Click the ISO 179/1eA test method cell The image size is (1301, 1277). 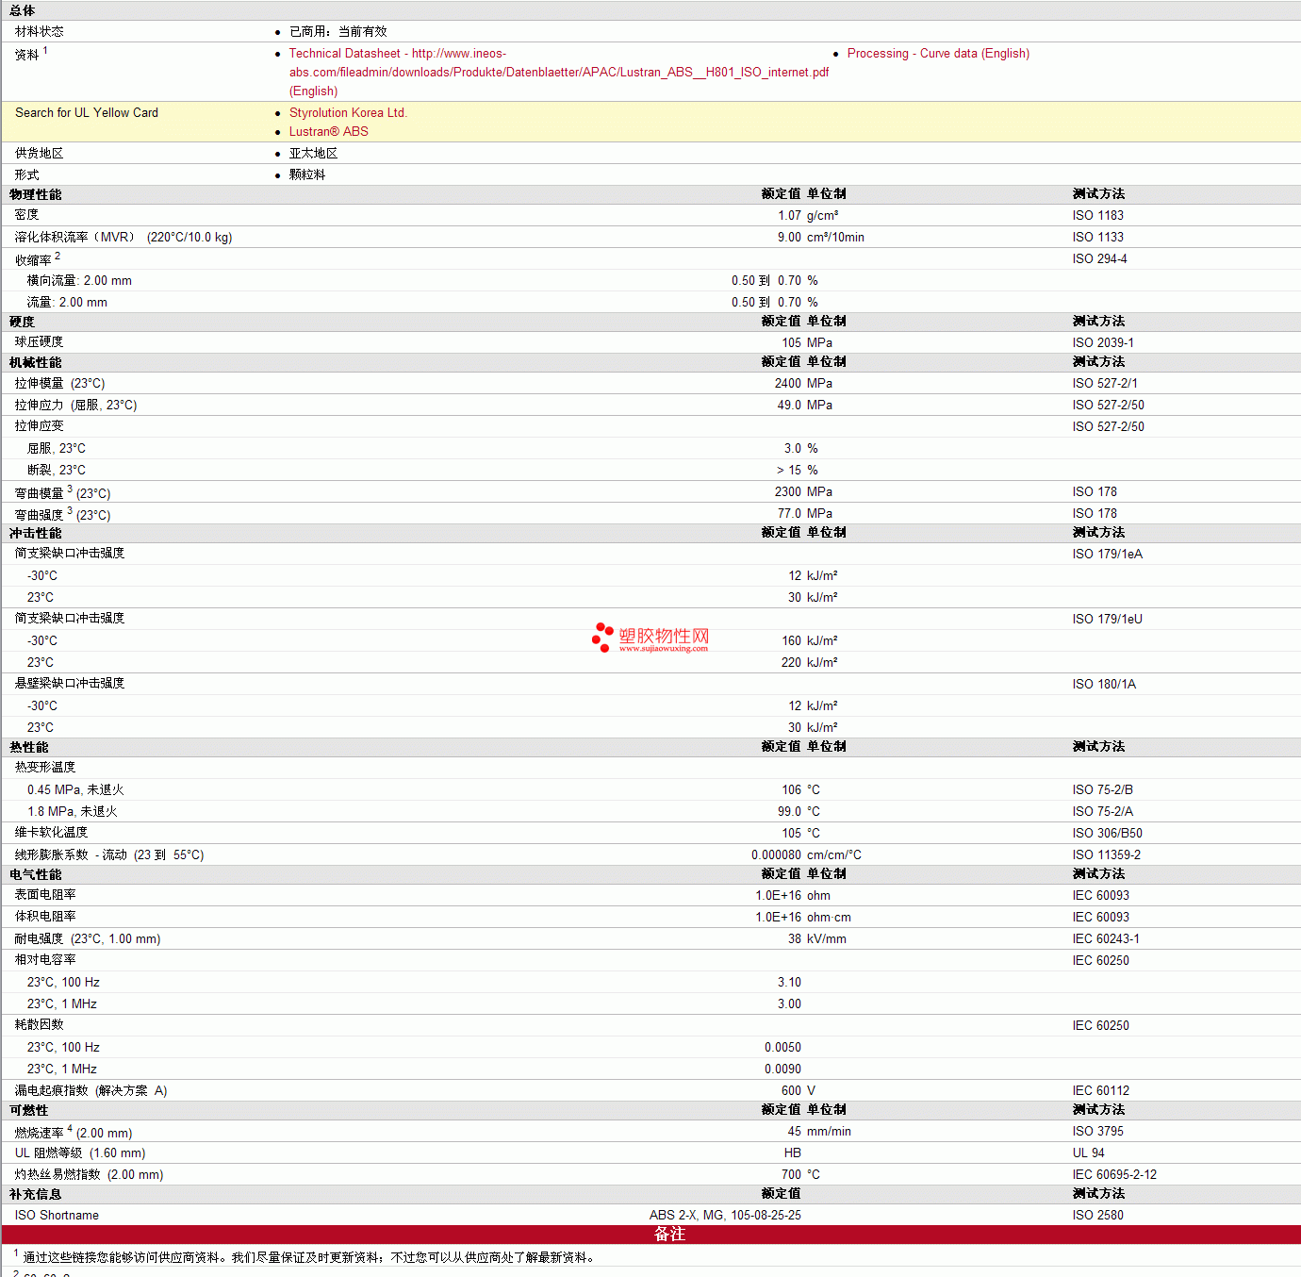click(x=1107, y=554)
